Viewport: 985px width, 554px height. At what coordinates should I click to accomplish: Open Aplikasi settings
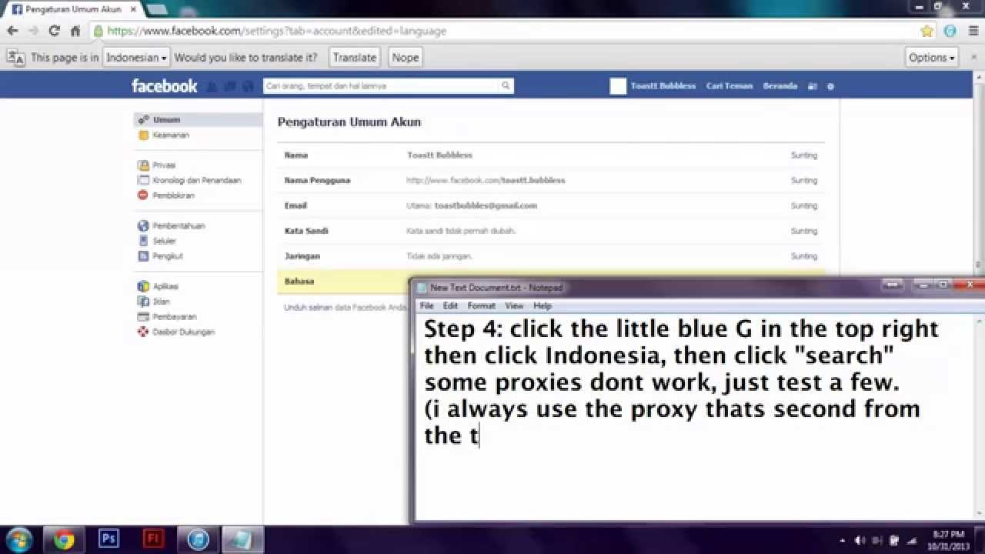[165, 286]
